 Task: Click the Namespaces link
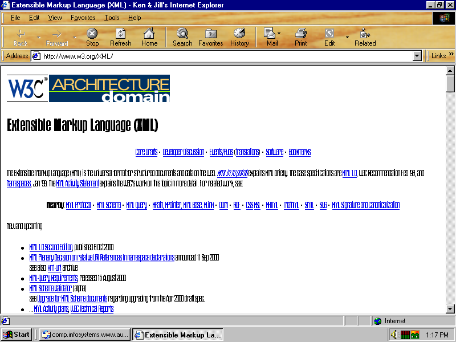[19, 184]
